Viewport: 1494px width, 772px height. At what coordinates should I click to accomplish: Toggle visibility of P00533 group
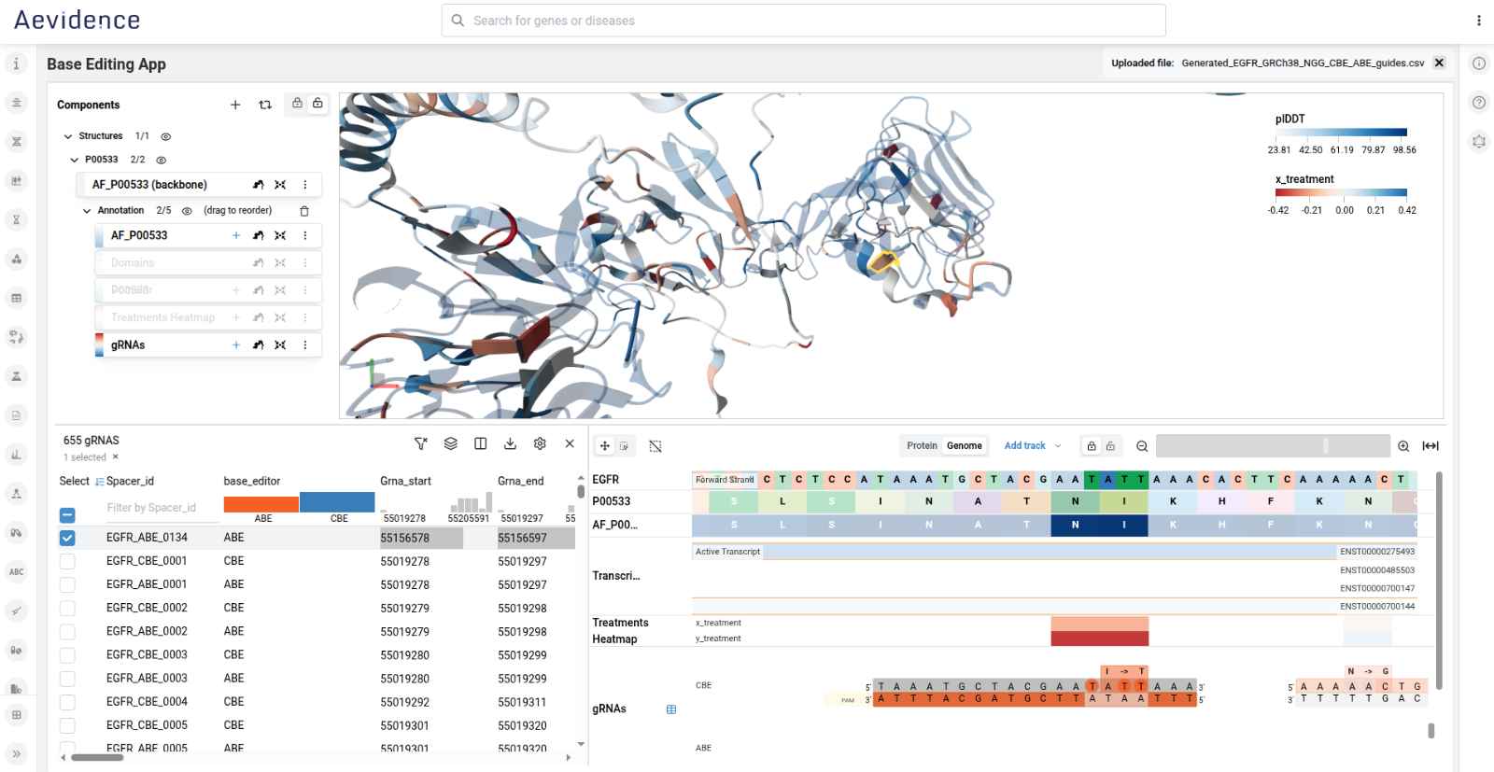coord(162,161)
